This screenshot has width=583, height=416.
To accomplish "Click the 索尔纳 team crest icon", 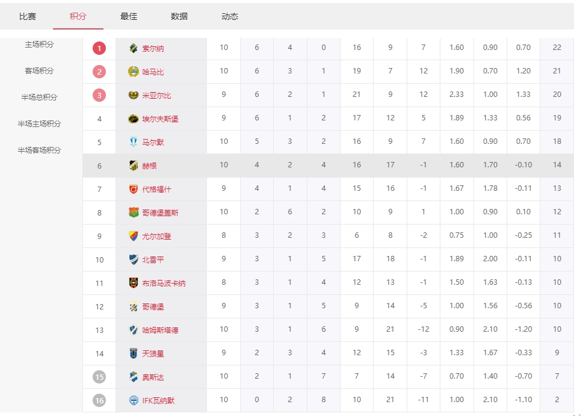I will click(134, 48).
